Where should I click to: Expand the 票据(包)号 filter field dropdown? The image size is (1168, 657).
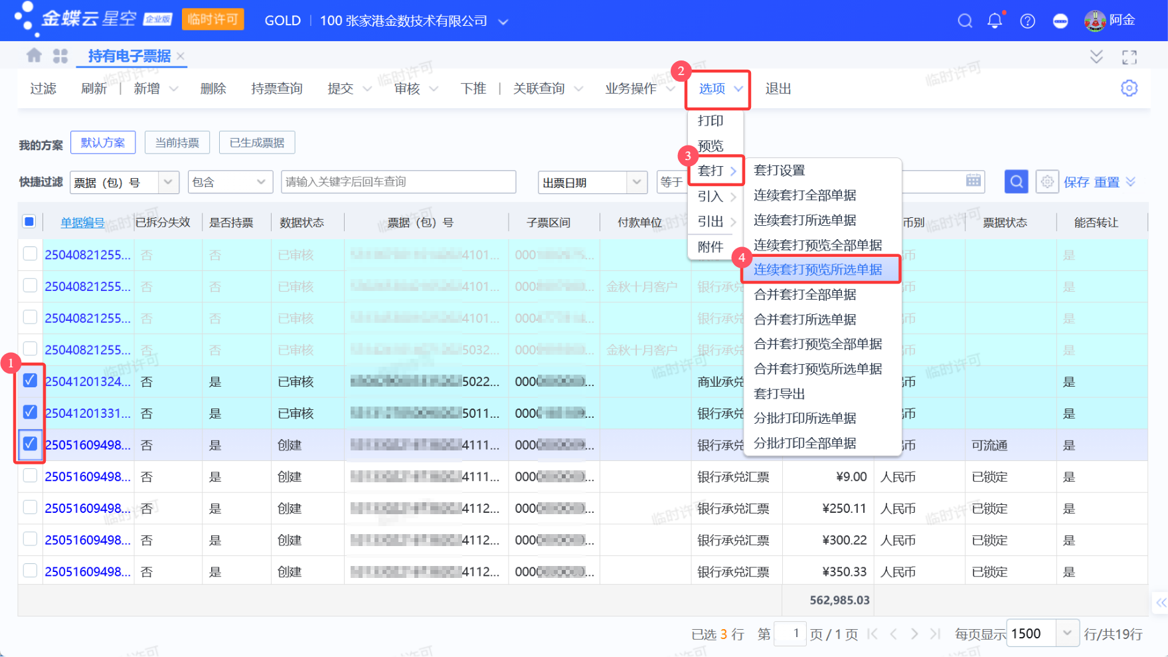point(168,182)
